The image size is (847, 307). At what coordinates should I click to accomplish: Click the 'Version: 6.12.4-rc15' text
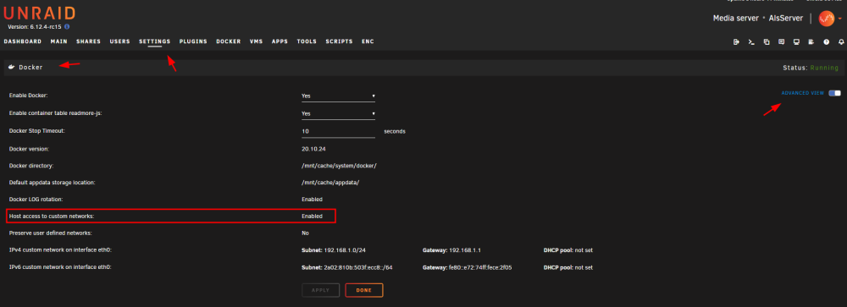click(35, 26)
